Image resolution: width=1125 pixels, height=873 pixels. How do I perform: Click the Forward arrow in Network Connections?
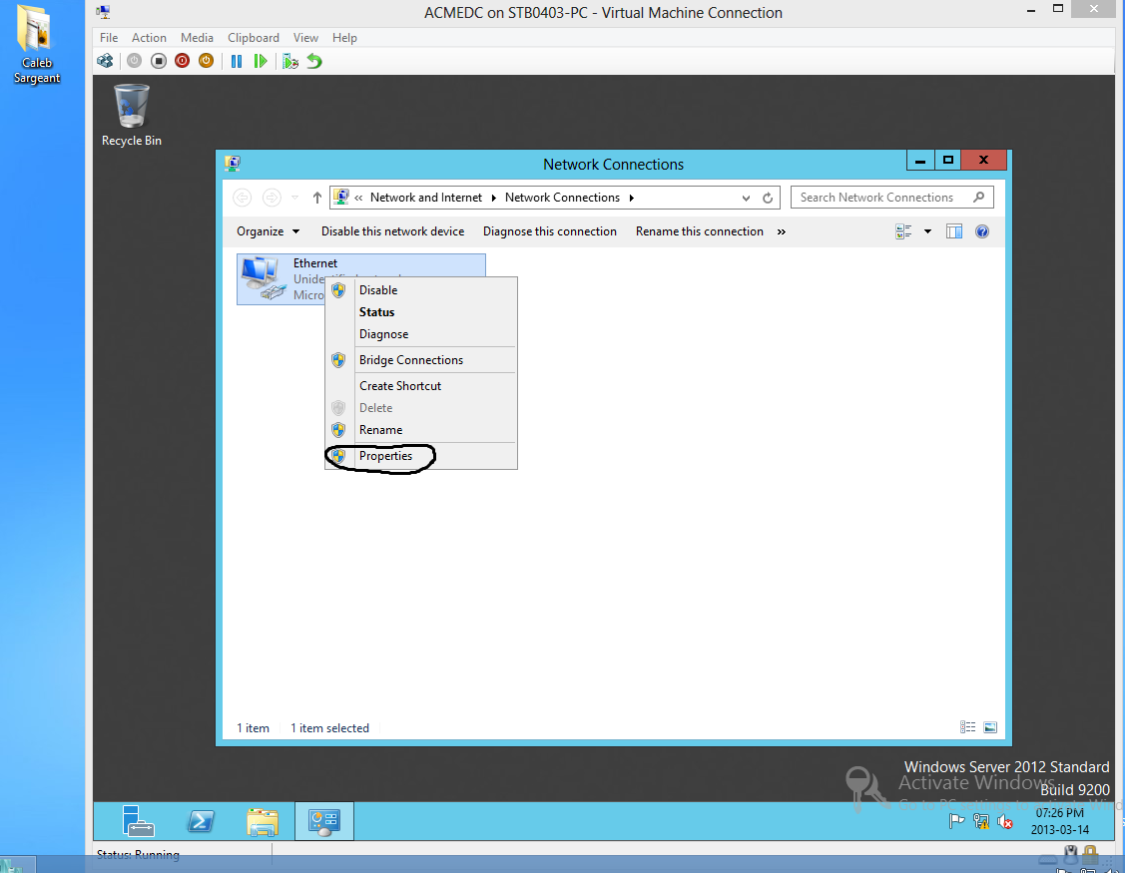click(272, 198)
